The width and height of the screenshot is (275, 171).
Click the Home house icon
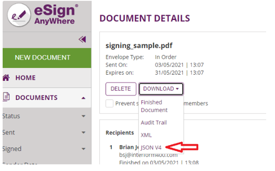(x=6, y=78)
